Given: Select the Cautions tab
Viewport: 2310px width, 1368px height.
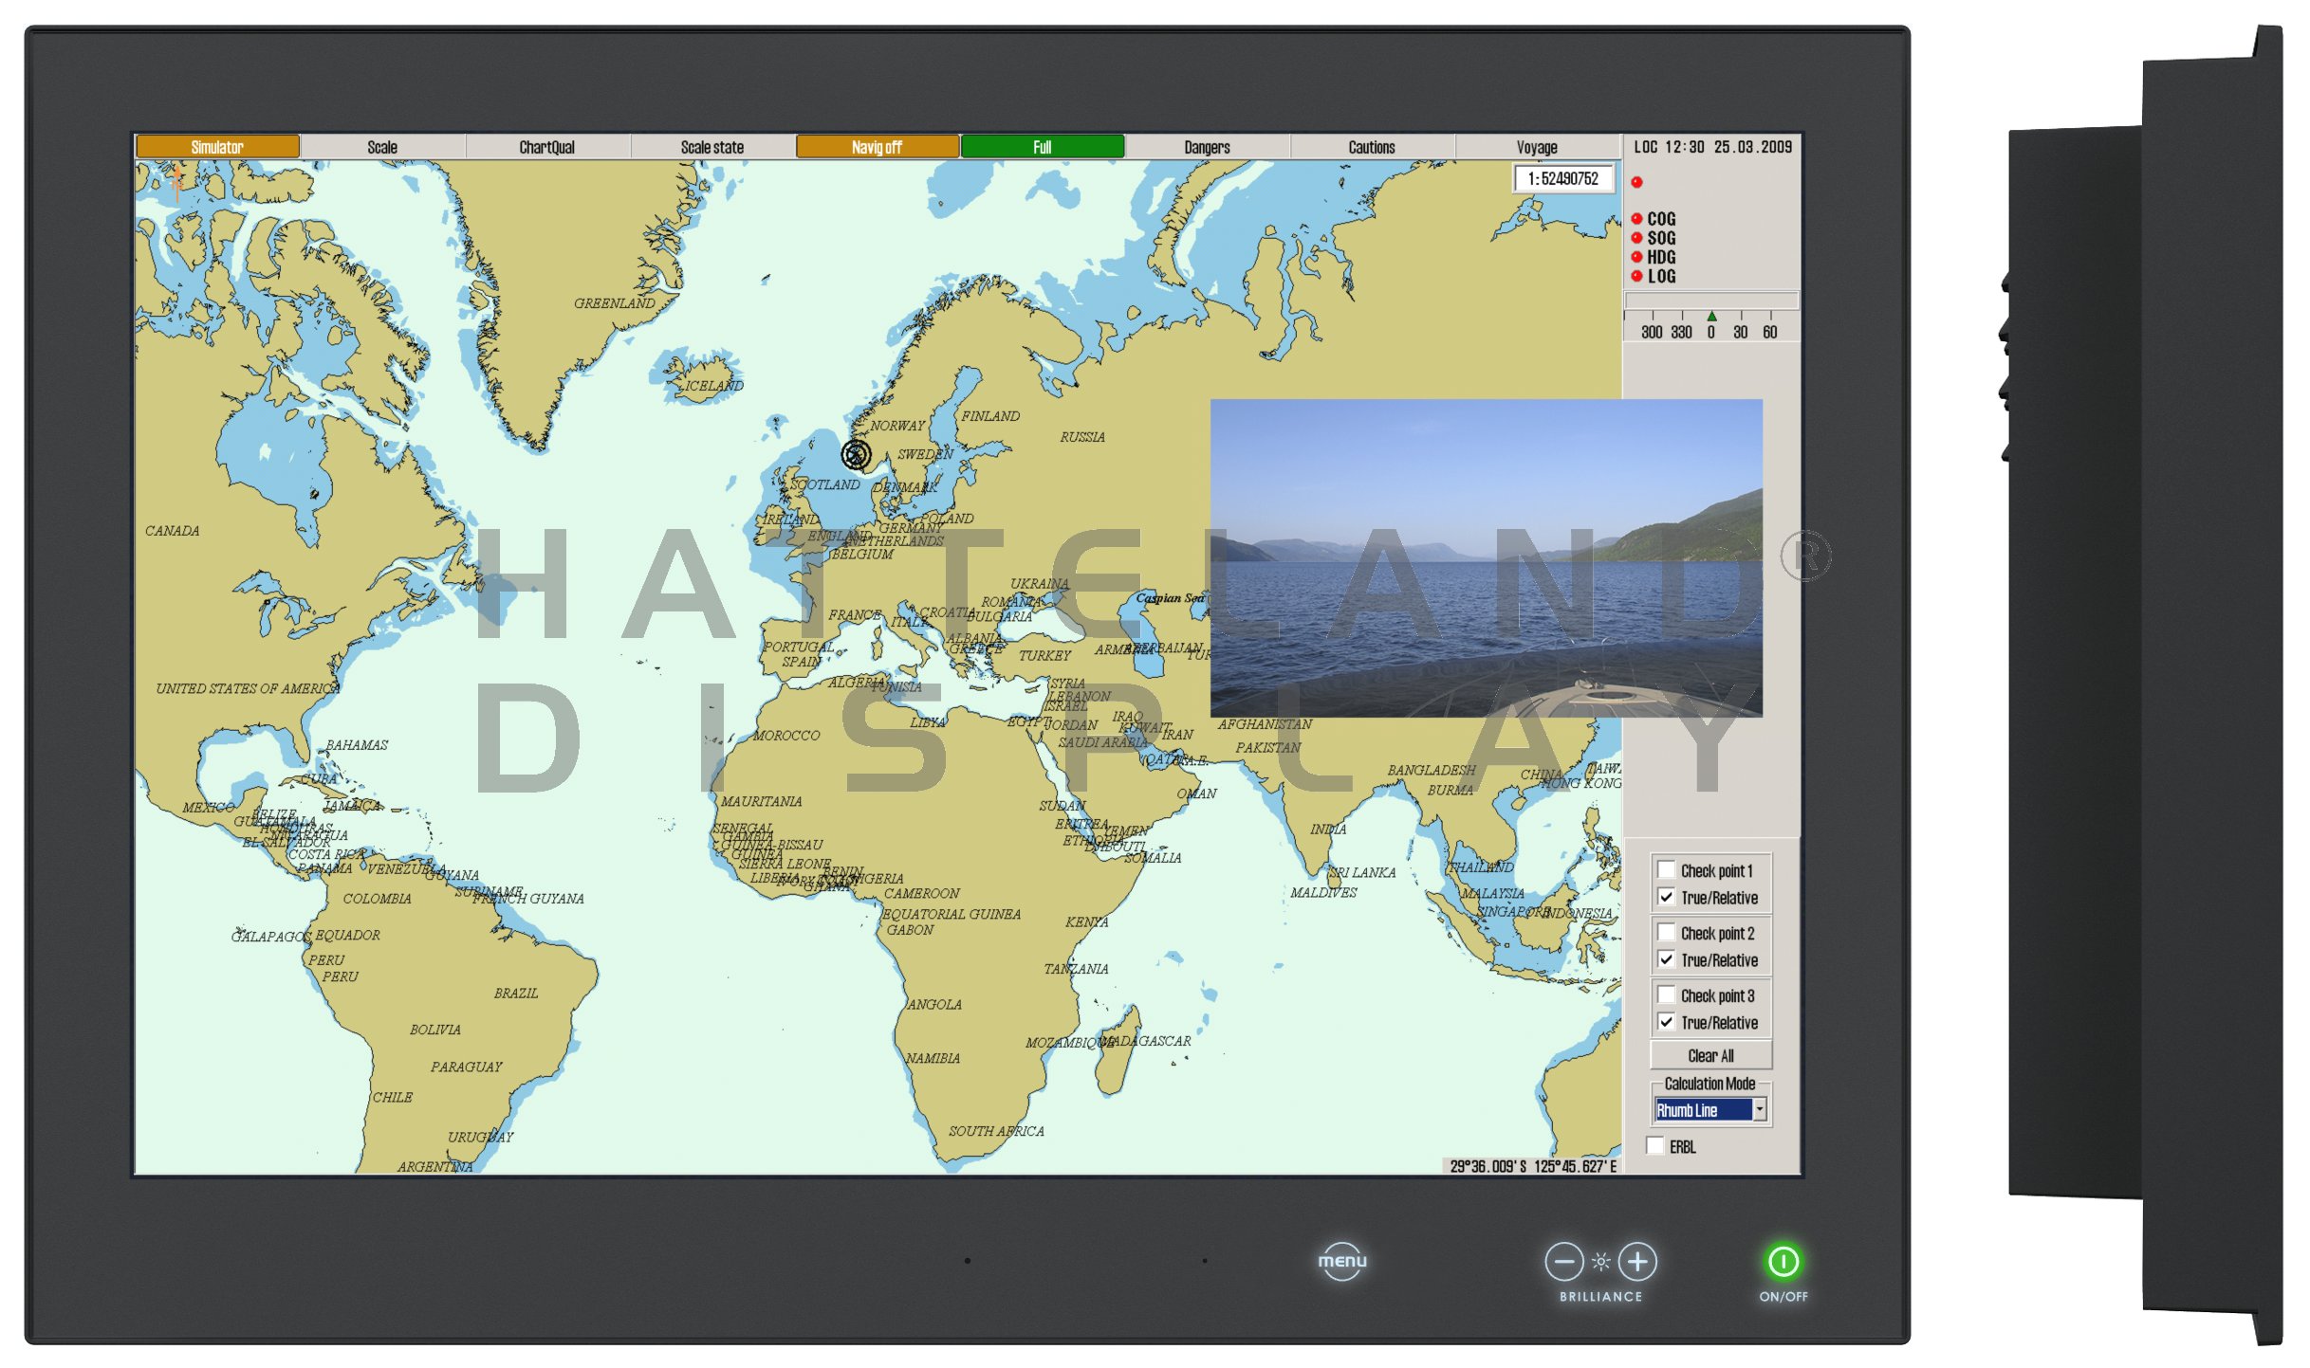Looking at the screenshot, I should pos(1372,147).
